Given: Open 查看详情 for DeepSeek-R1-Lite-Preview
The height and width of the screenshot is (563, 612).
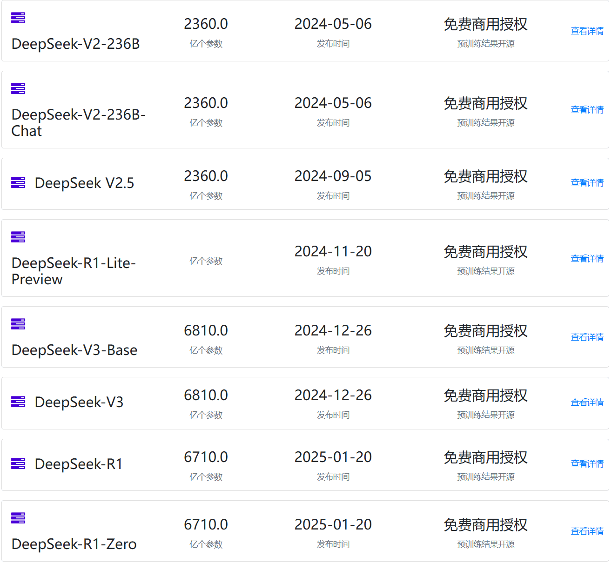Looking at the screenshot, I should [587, 258].
